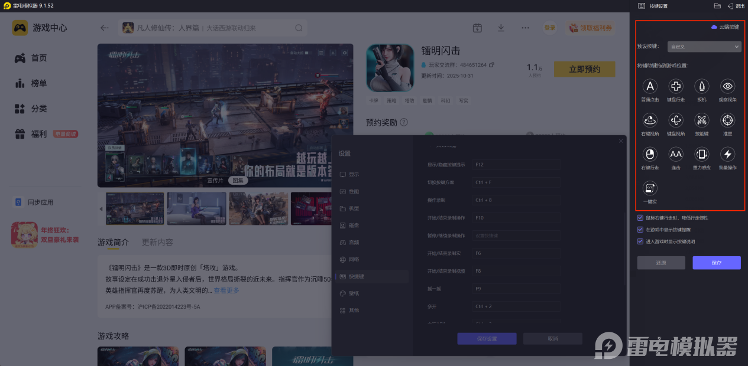
Task: Select the 右键视角 right-click view icon
Action: [650, 120]
